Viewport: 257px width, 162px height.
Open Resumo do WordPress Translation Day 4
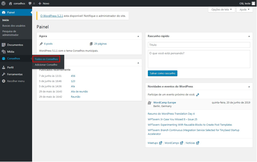(x=171, y=114)
